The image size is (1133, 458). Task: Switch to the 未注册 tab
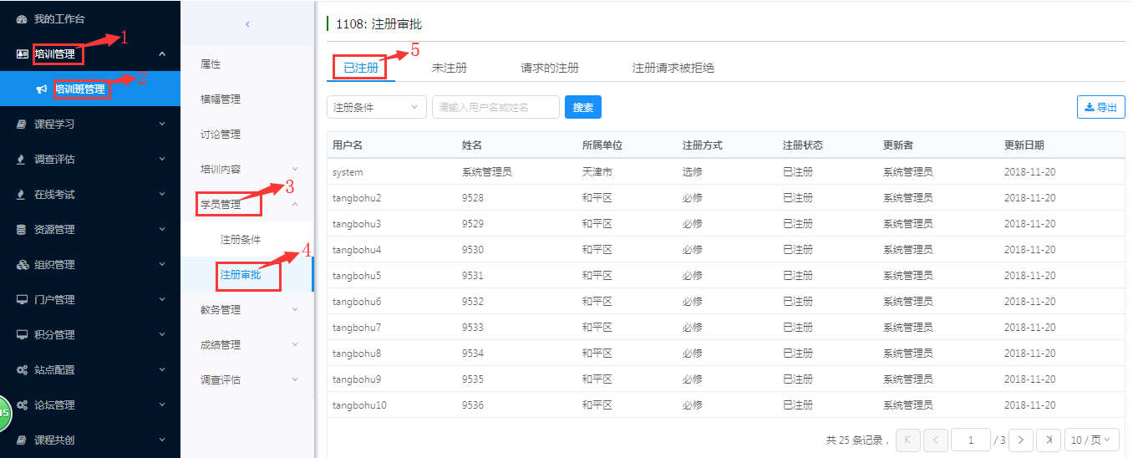[x=449, y=68]
